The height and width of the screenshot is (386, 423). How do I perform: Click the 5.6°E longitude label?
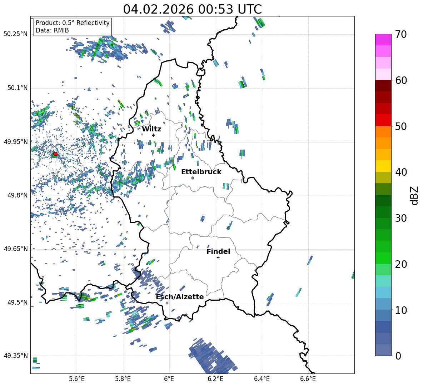(77, 379)
